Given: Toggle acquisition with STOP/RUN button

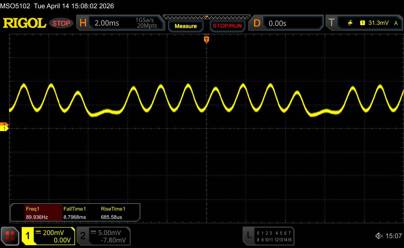Looking at the screenshot, I should (x=227, y=26).
